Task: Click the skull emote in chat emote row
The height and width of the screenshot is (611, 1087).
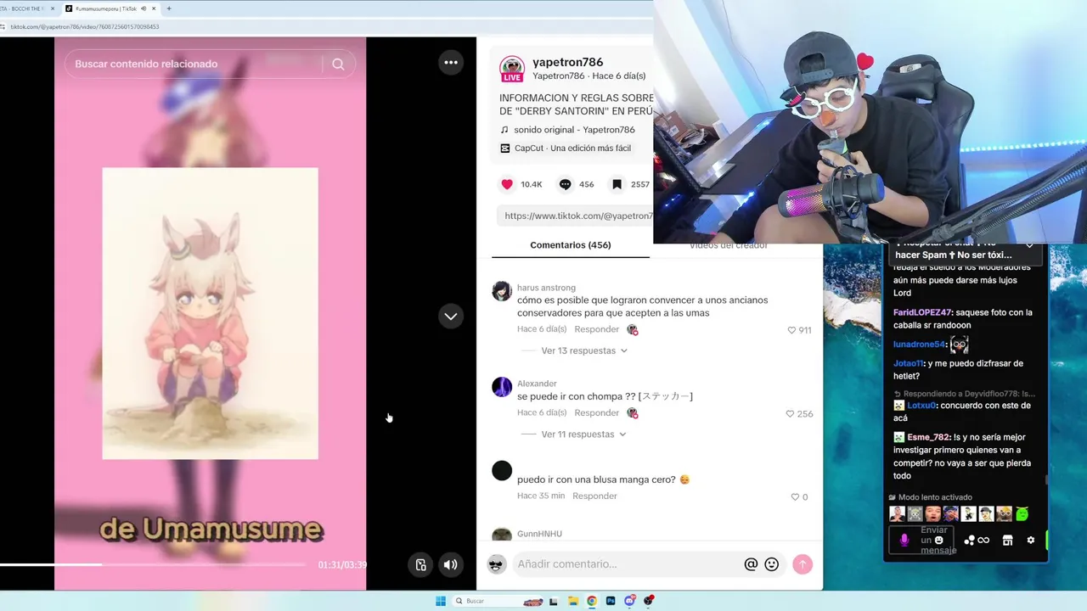Action: (915, 513)
